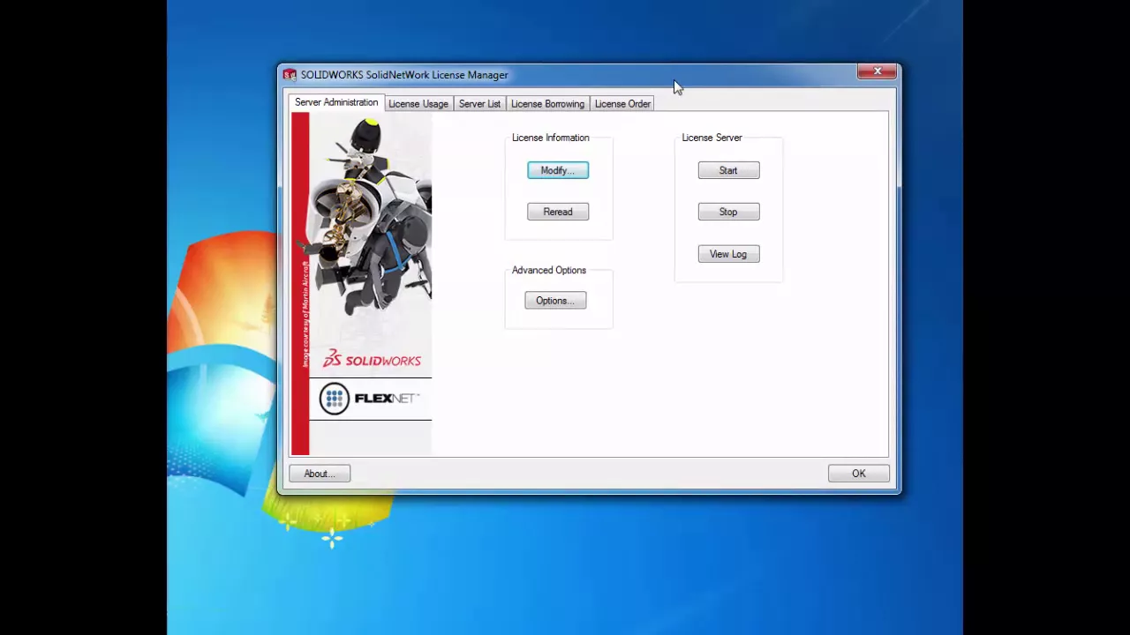
Task: Switch to License Borrowing tab
Action: coord(547,104)
